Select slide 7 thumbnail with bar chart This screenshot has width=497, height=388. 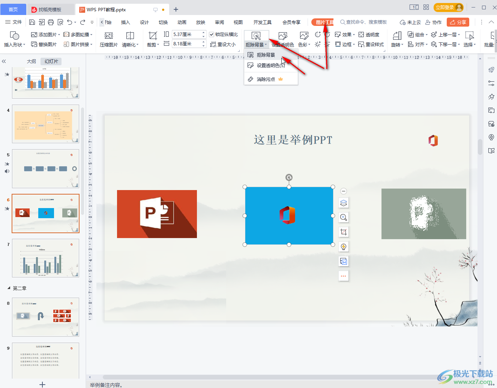[x=45, y=258]
